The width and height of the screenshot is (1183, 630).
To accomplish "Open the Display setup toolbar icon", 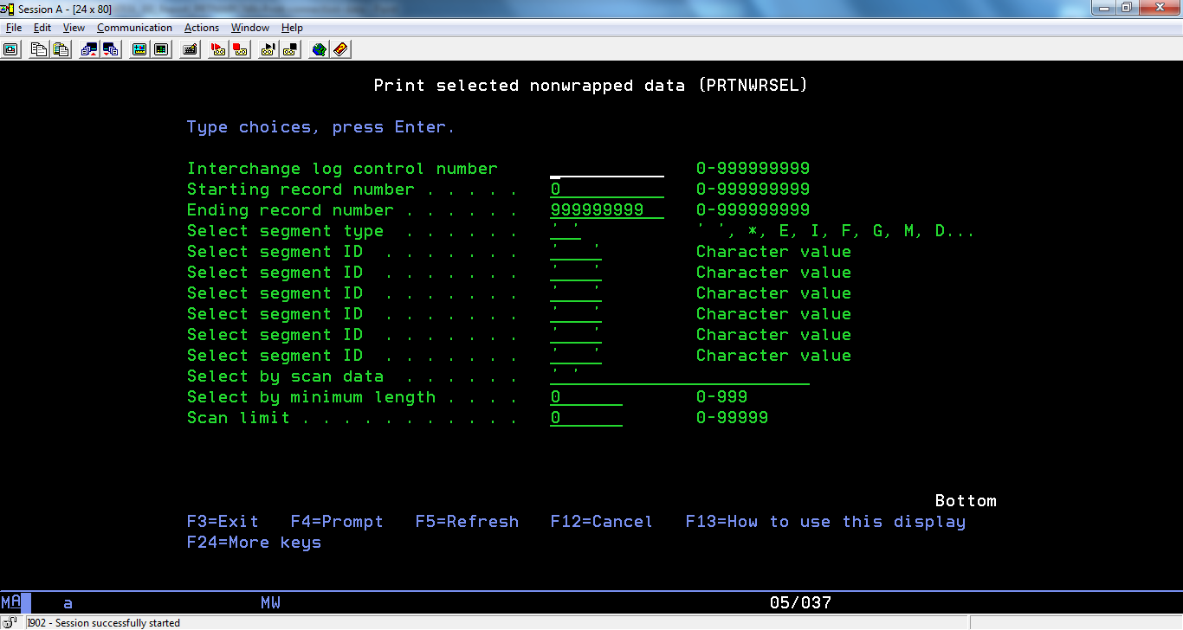I will 139,49.
